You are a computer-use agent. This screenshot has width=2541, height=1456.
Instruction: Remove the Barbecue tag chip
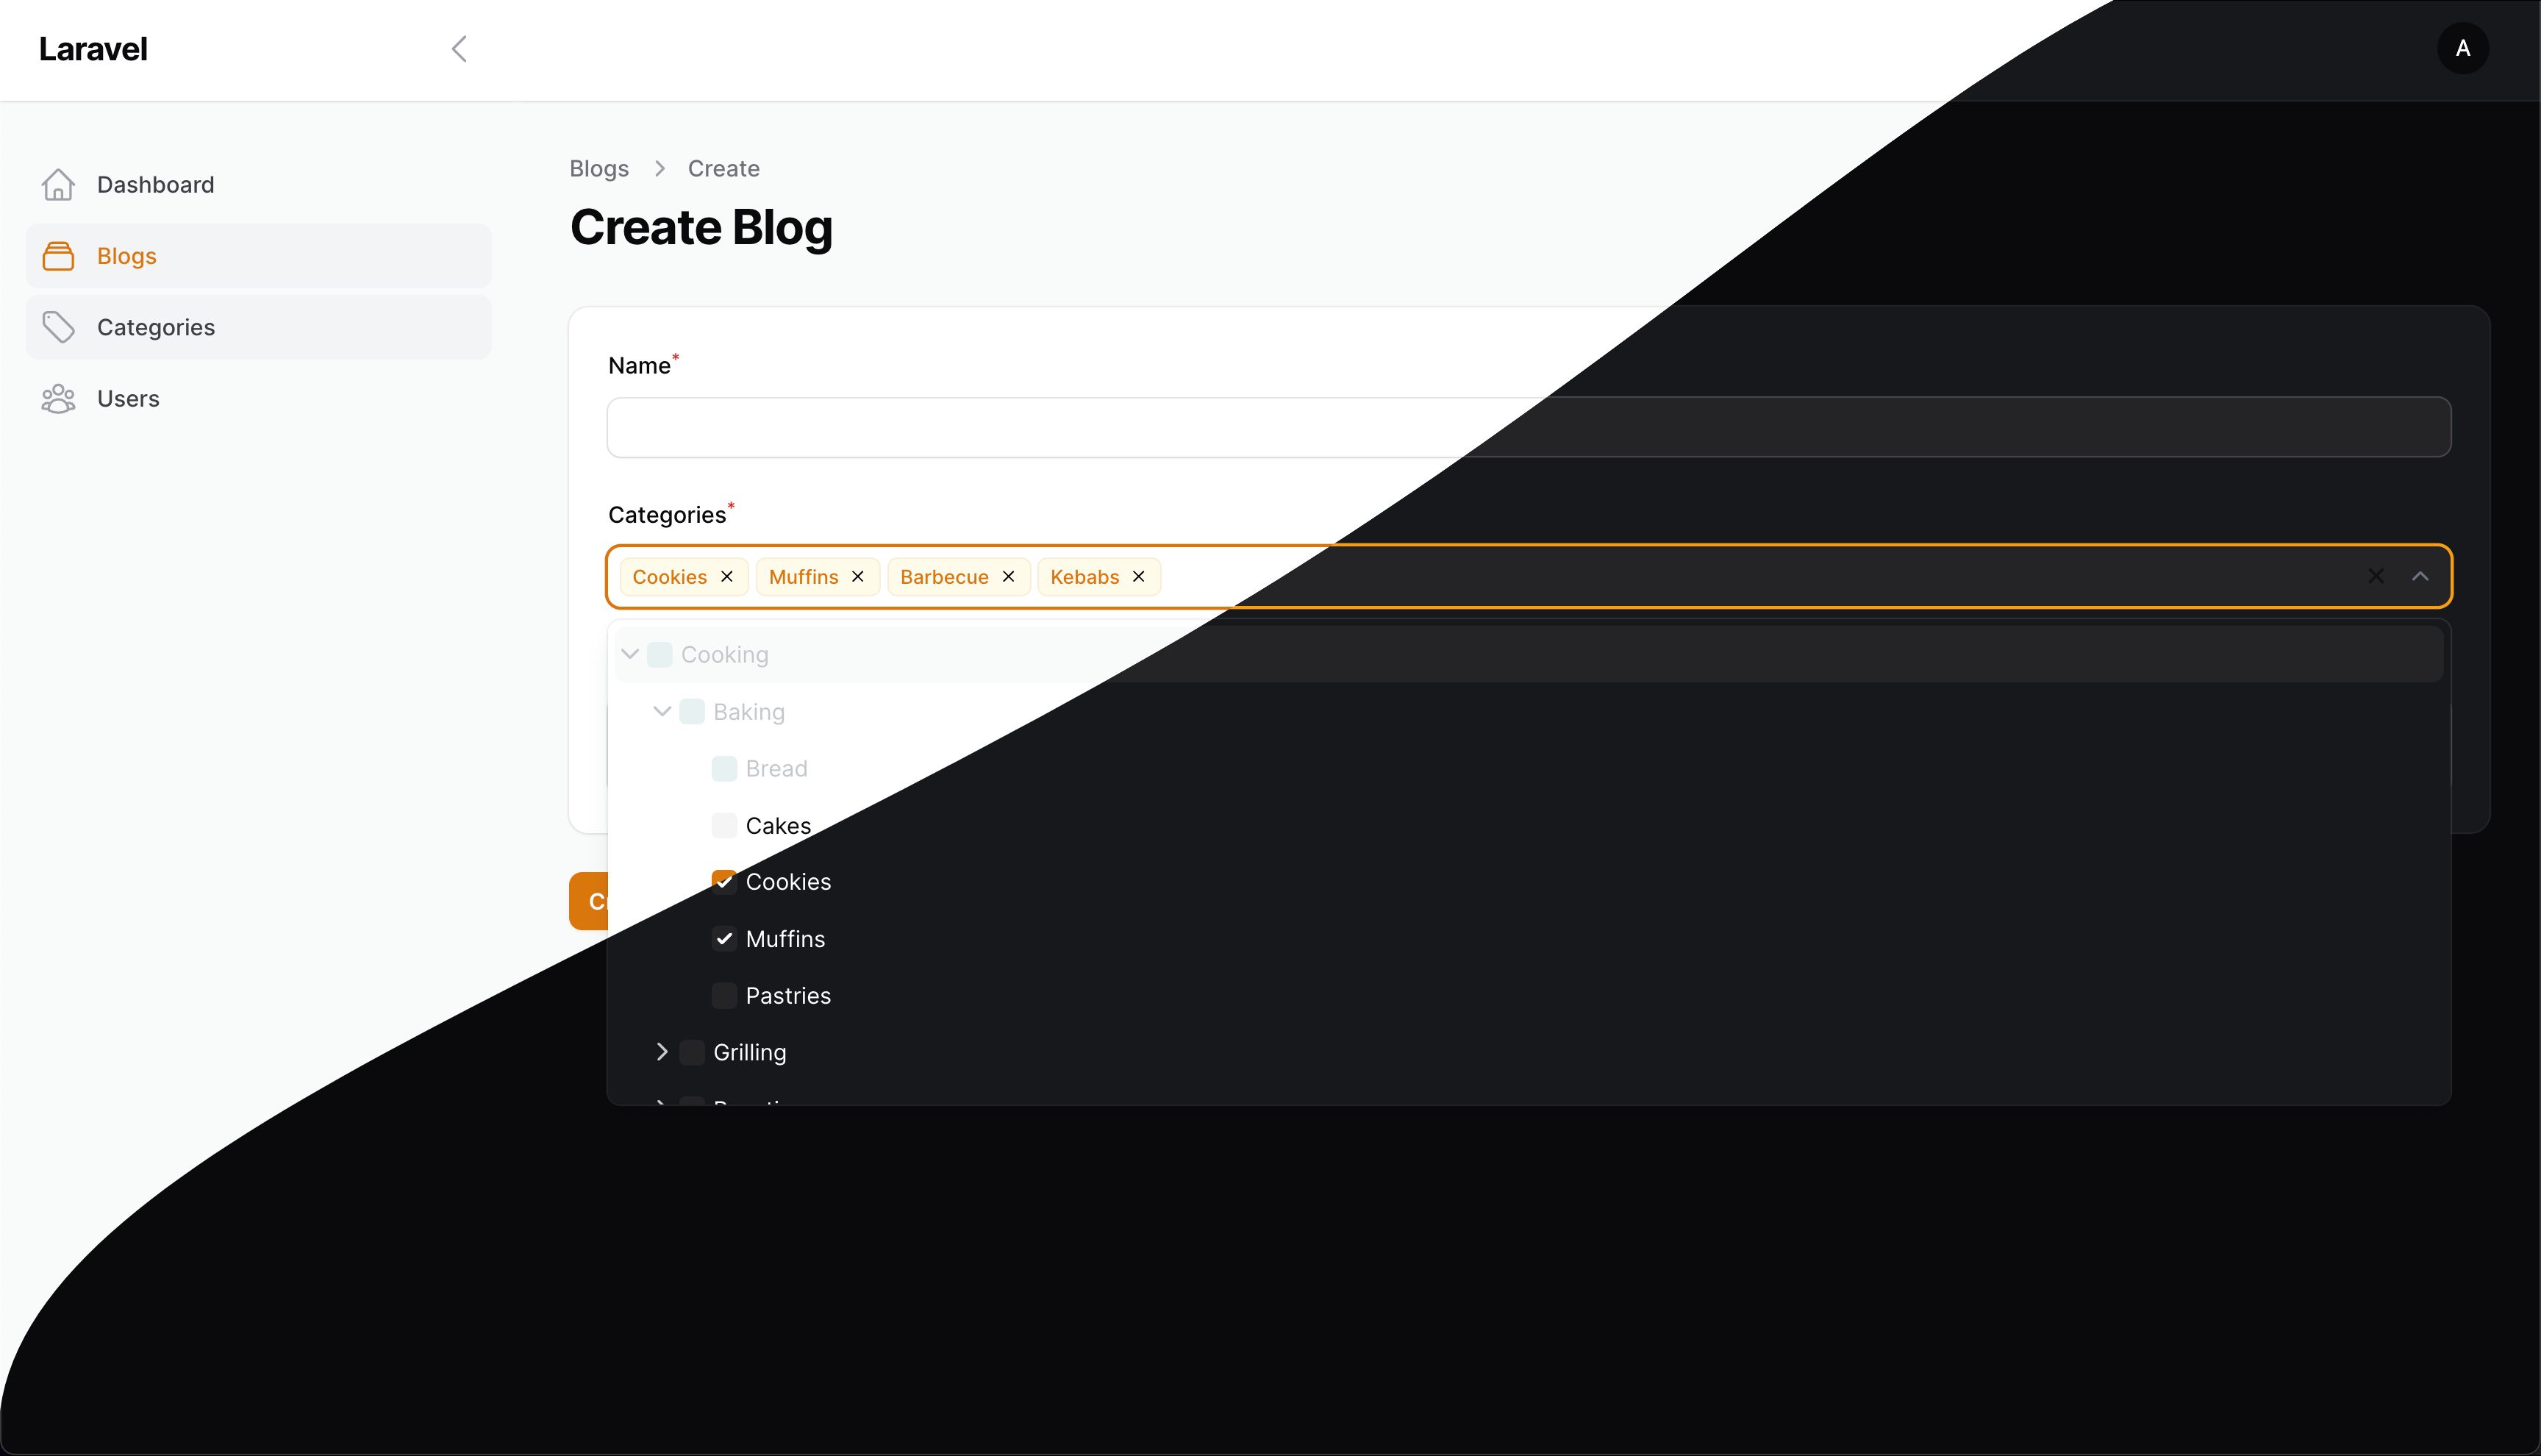tap(1007, 577)
